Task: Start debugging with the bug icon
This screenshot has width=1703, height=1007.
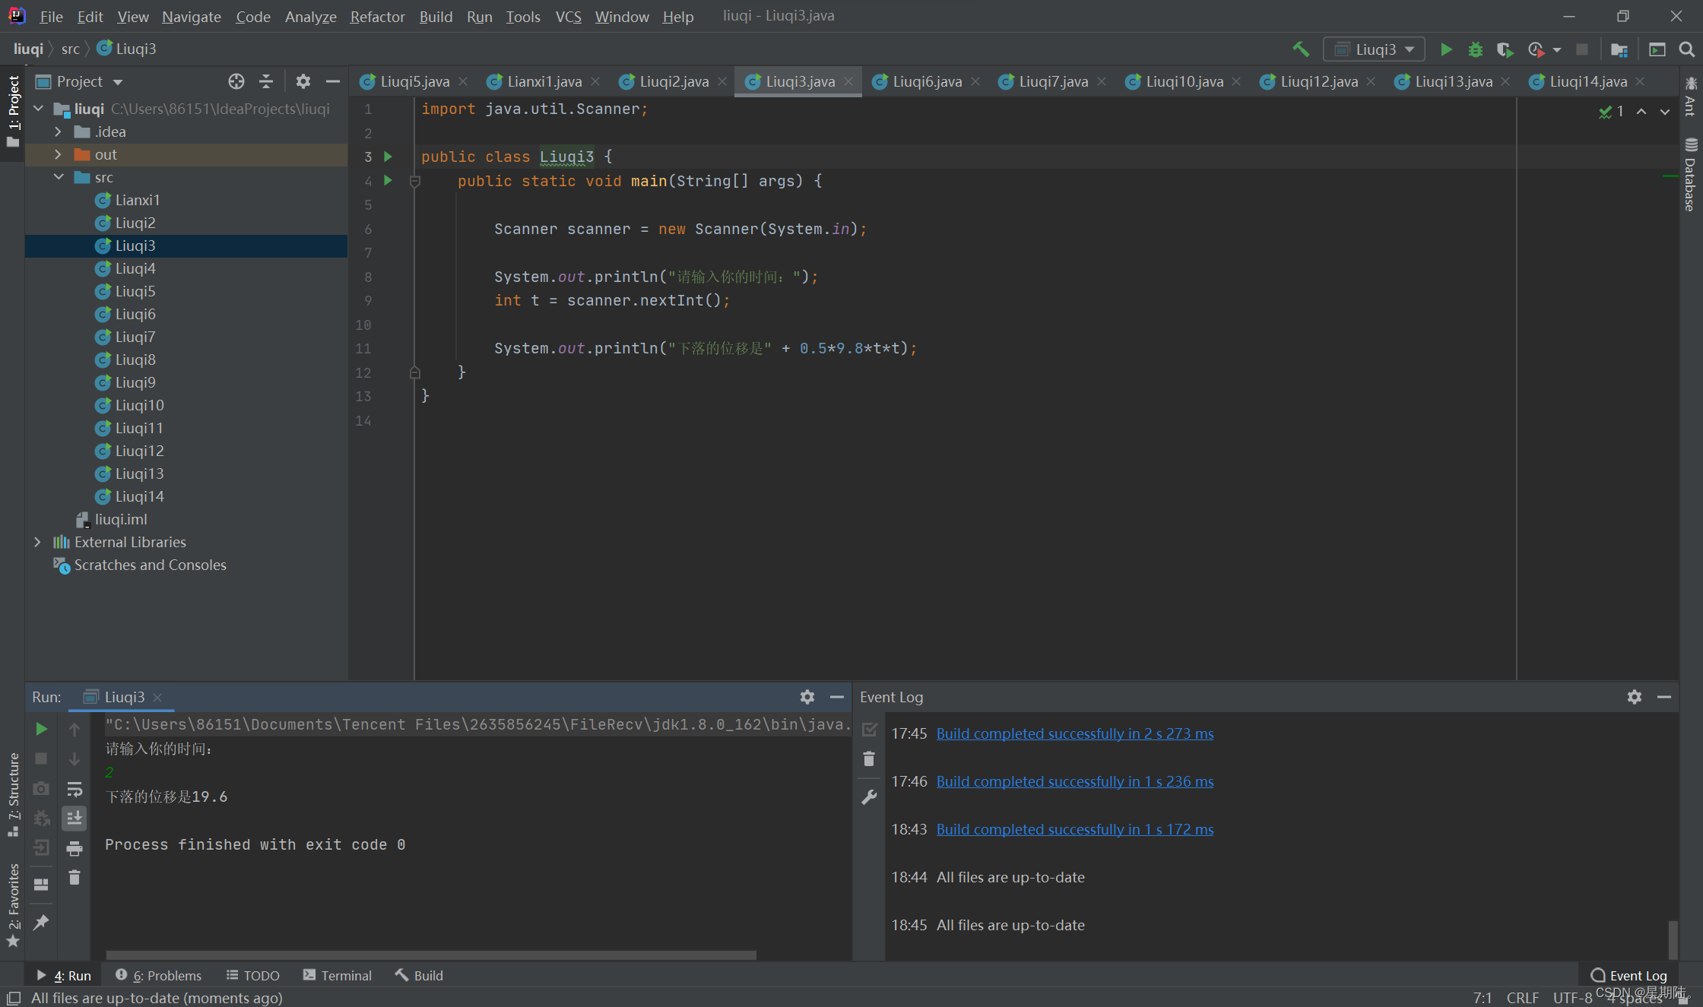Action: (x=1475, y=49)
